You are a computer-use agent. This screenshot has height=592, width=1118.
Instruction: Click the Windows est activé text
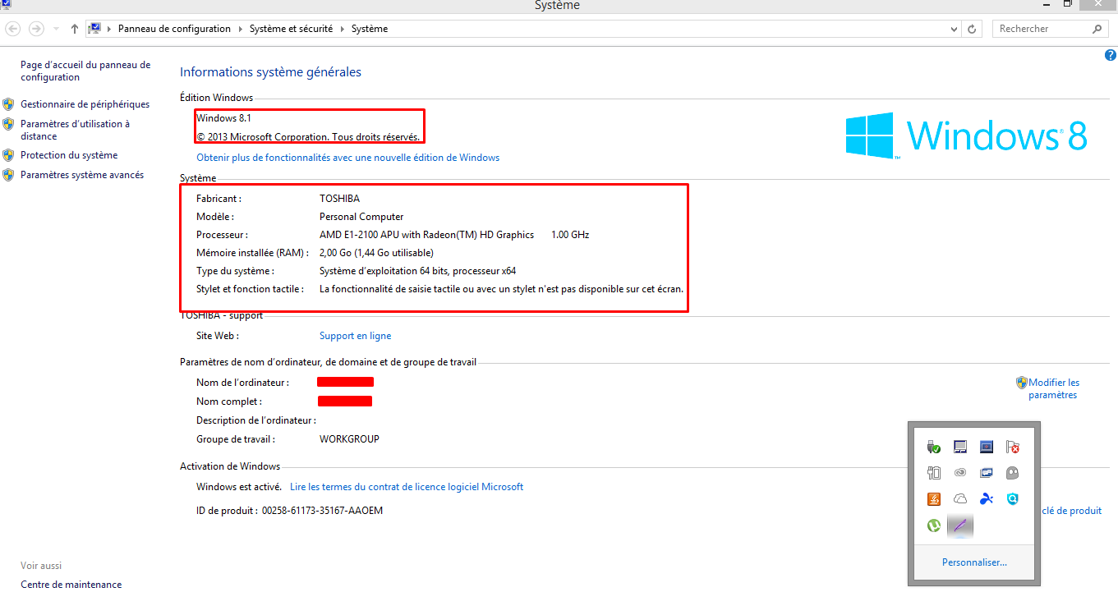(x=239, y=487)
